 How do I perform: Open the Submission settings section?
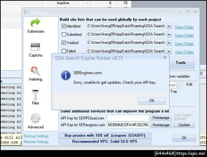tap(36, 26)
